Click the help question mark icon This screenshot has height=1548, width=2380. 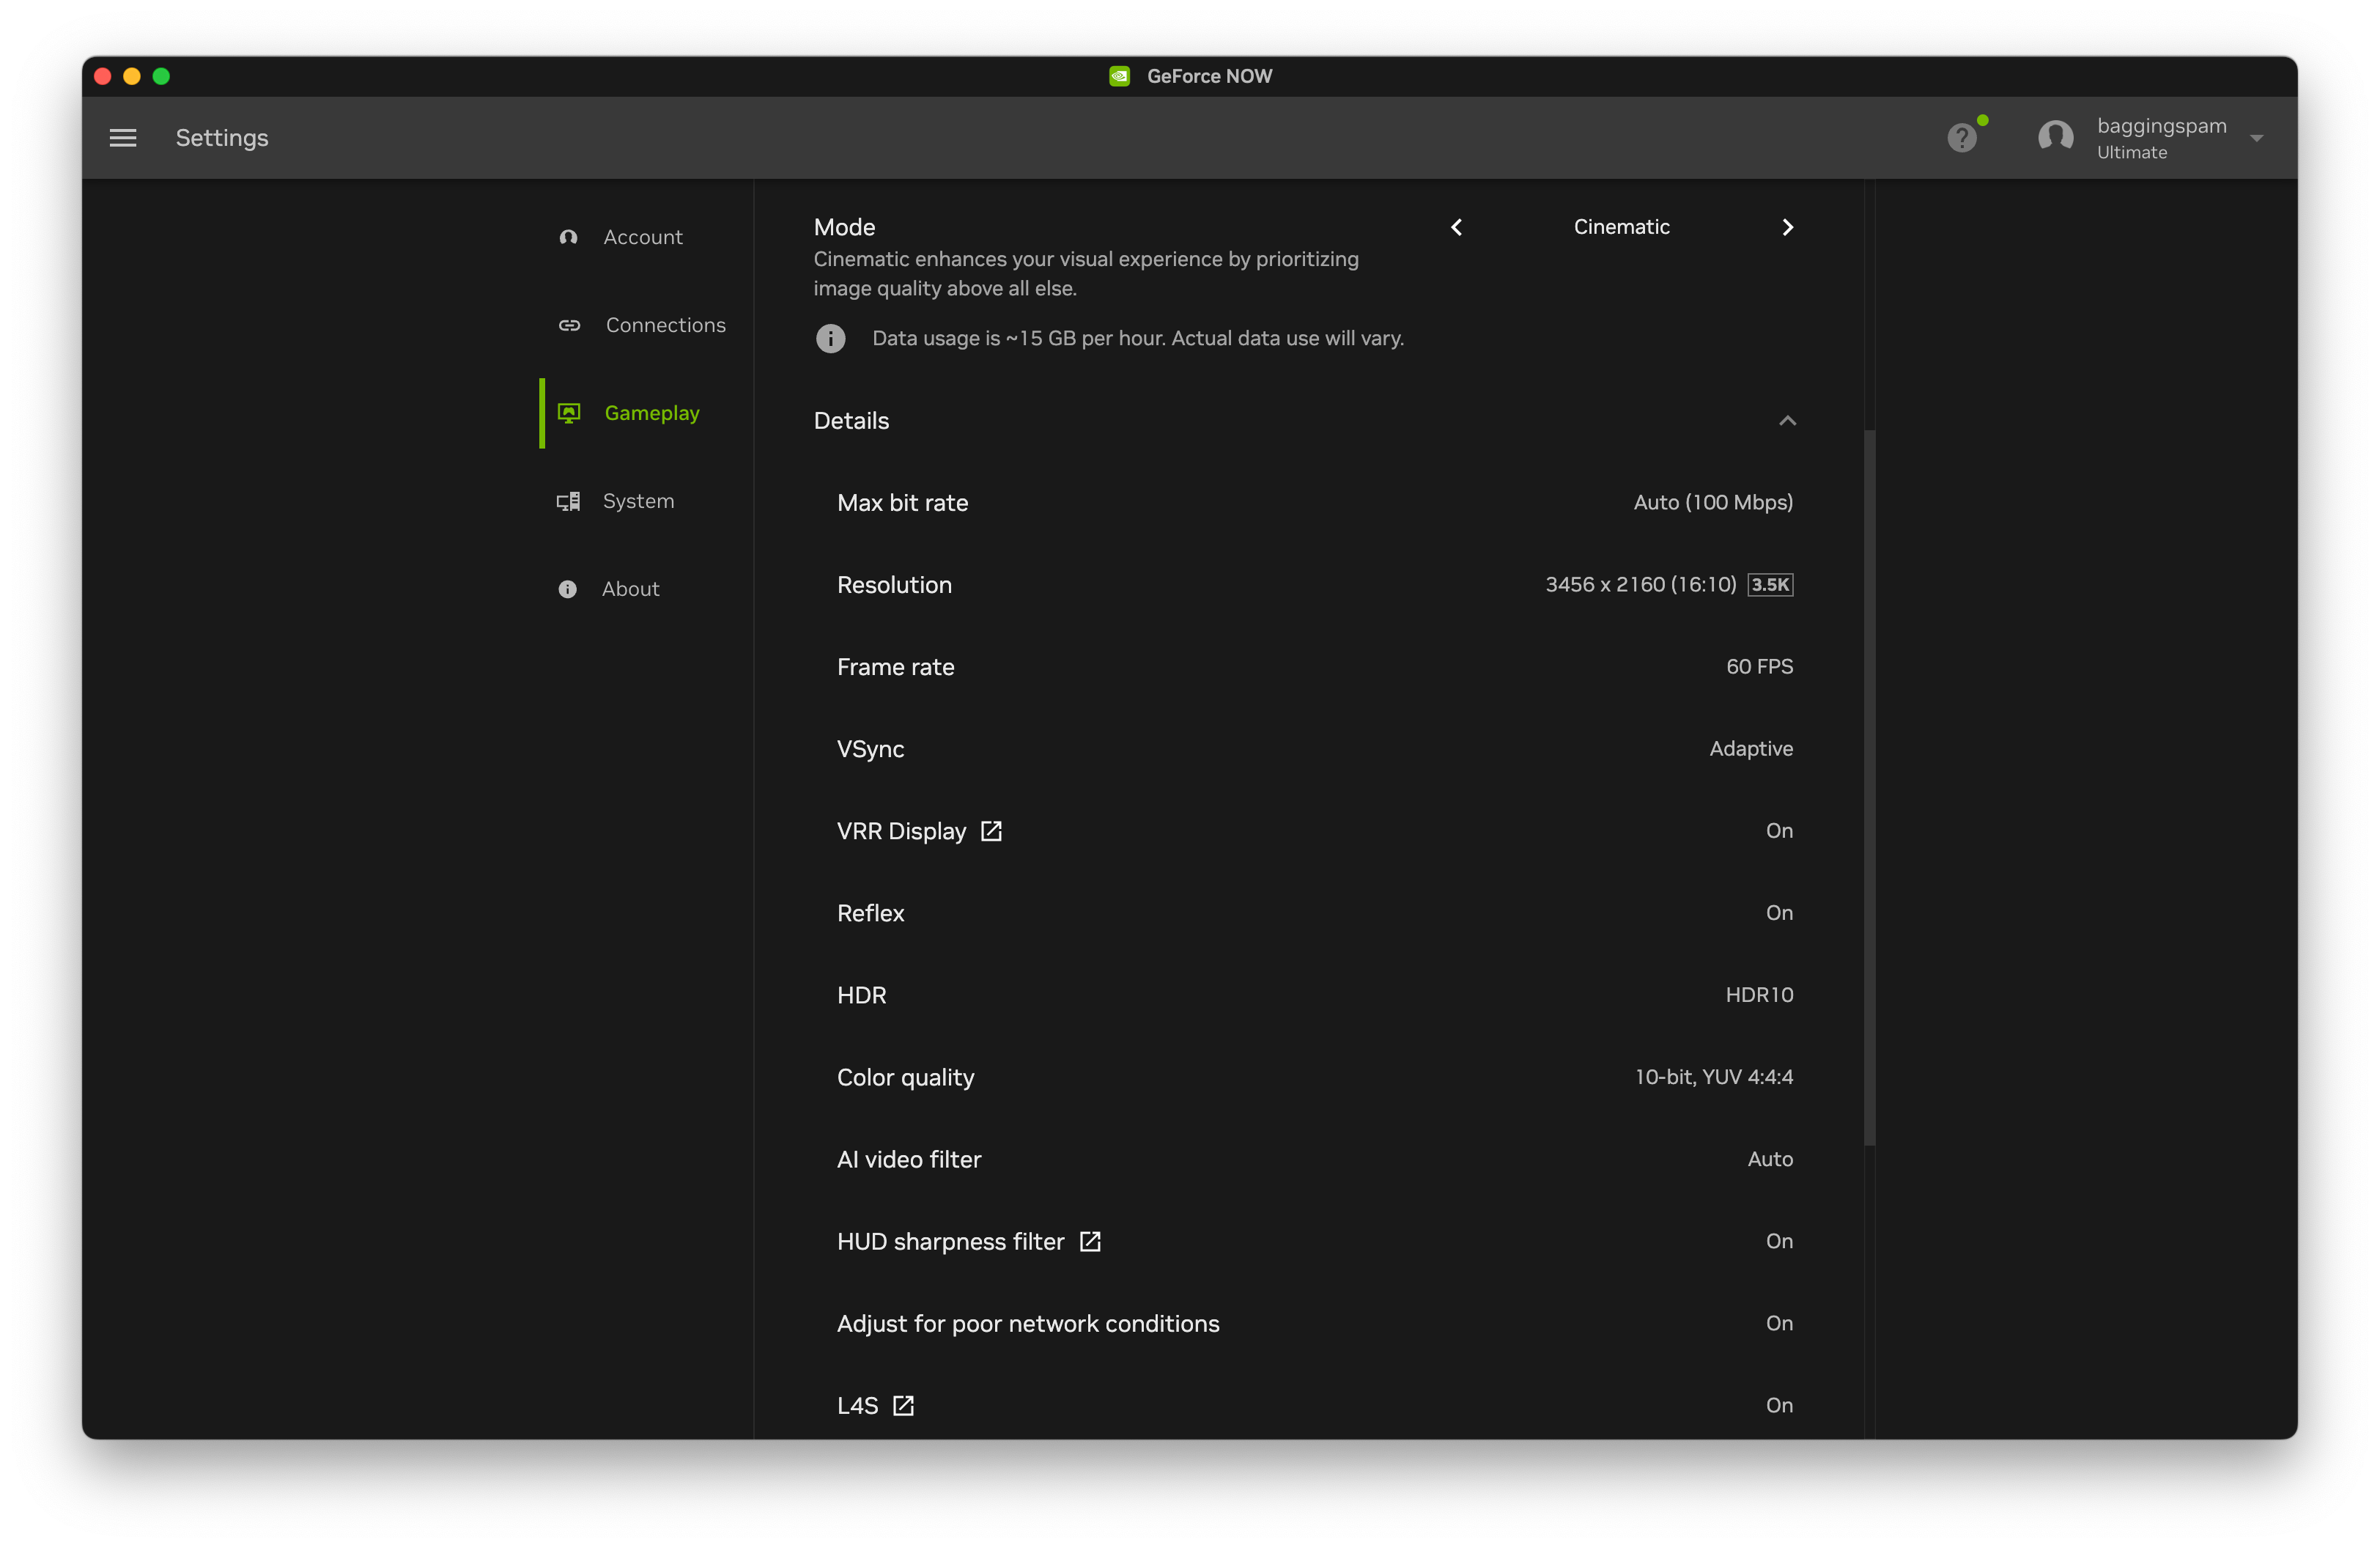click(1962, 138)
